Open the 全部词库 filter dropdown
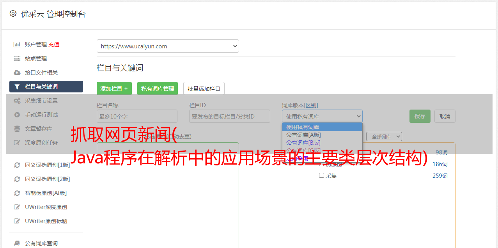Screen dimensions: 498x248 point(384,136)
